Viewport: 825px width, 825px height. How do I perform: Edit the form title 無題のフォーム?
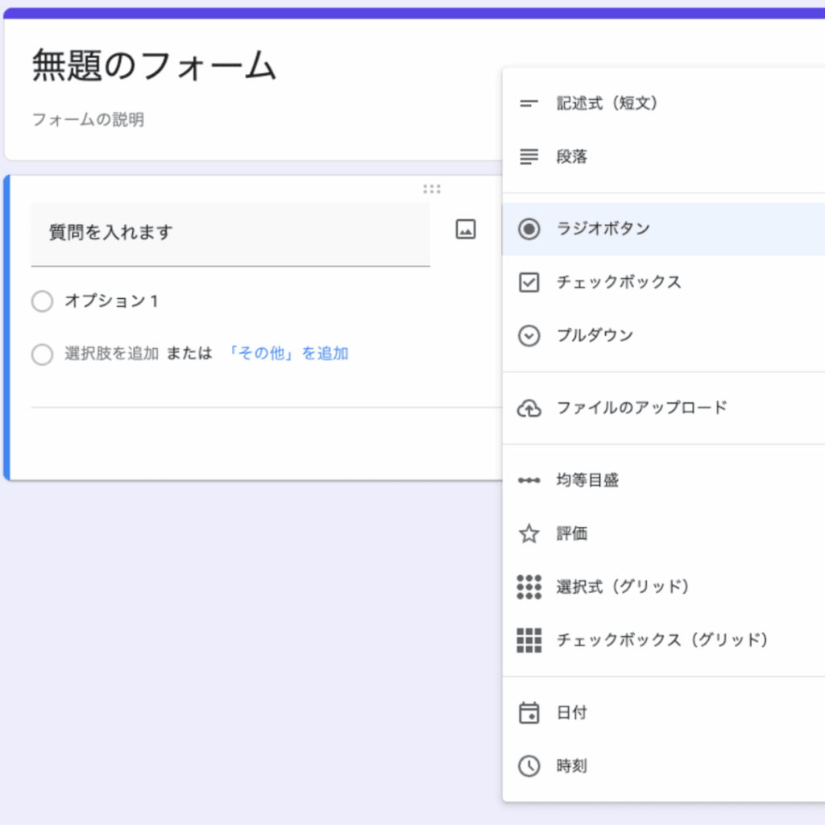(x=154, y=66)
